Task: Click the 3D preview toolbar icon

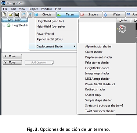Action: click(x=30, y=15)
